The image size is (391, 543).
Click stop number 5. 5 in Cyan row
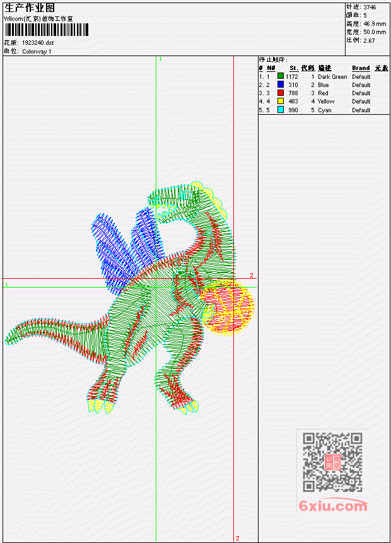click(264, 110)
